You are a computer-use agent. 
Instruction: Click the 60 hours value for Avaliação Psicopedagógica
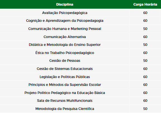pyautogui.click(x=145, y=13)
